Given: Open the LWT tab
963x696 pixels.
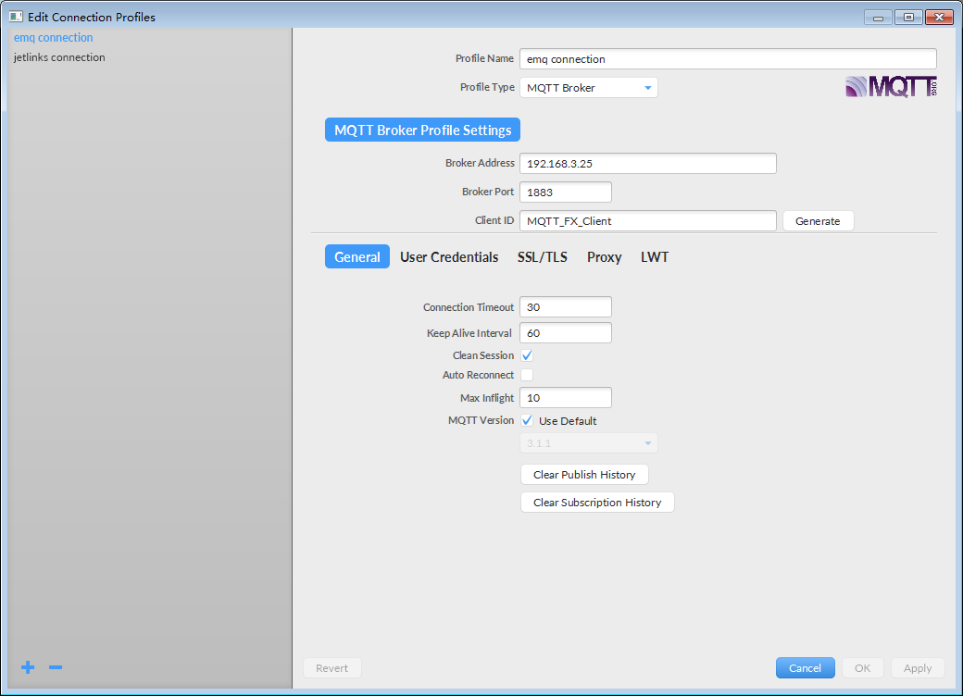Looking at the screenshot, I should point(655,256).
